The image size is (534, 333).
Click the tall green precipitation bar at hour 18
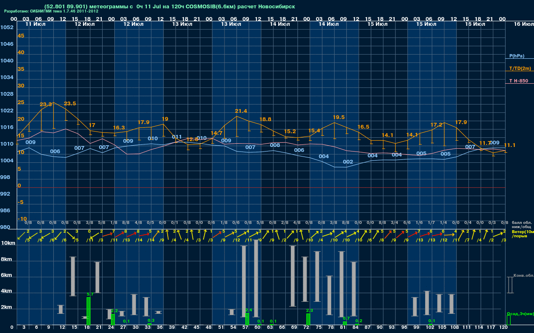[88, 311]
